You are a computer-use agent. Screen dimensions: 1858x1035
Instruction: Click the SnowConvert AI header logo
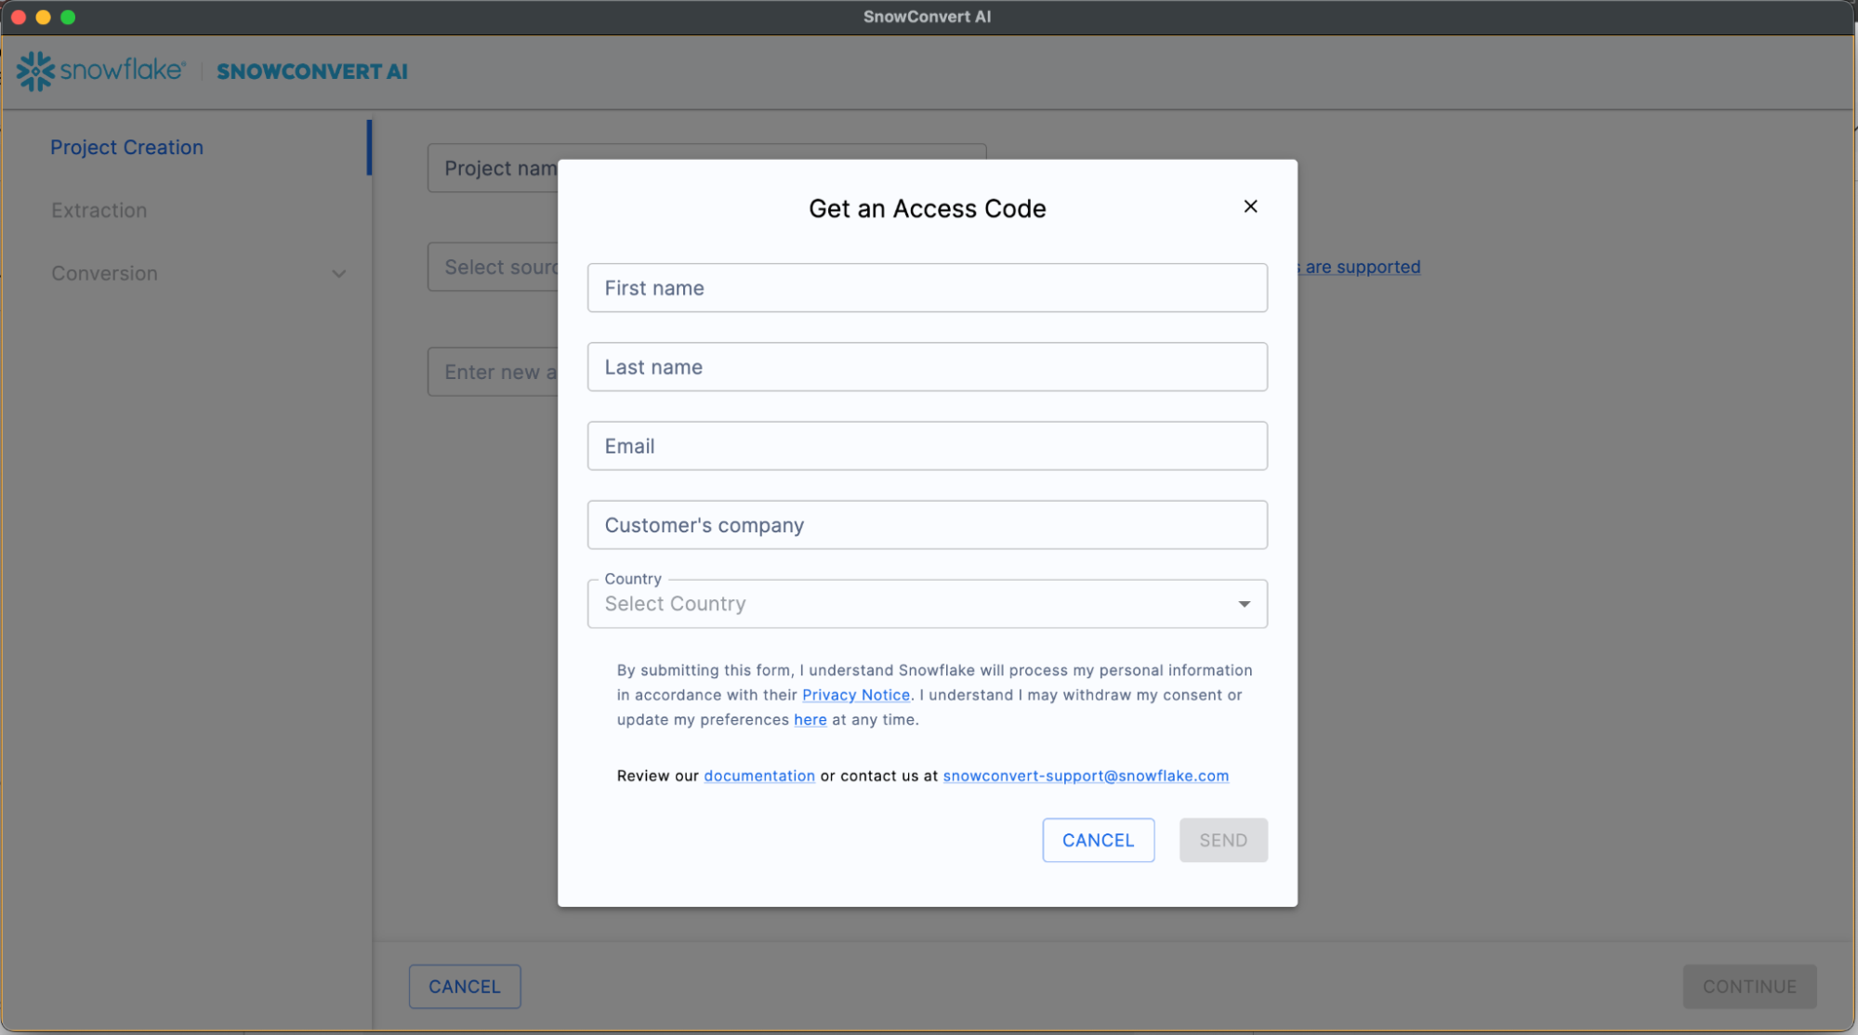point(312,72)
